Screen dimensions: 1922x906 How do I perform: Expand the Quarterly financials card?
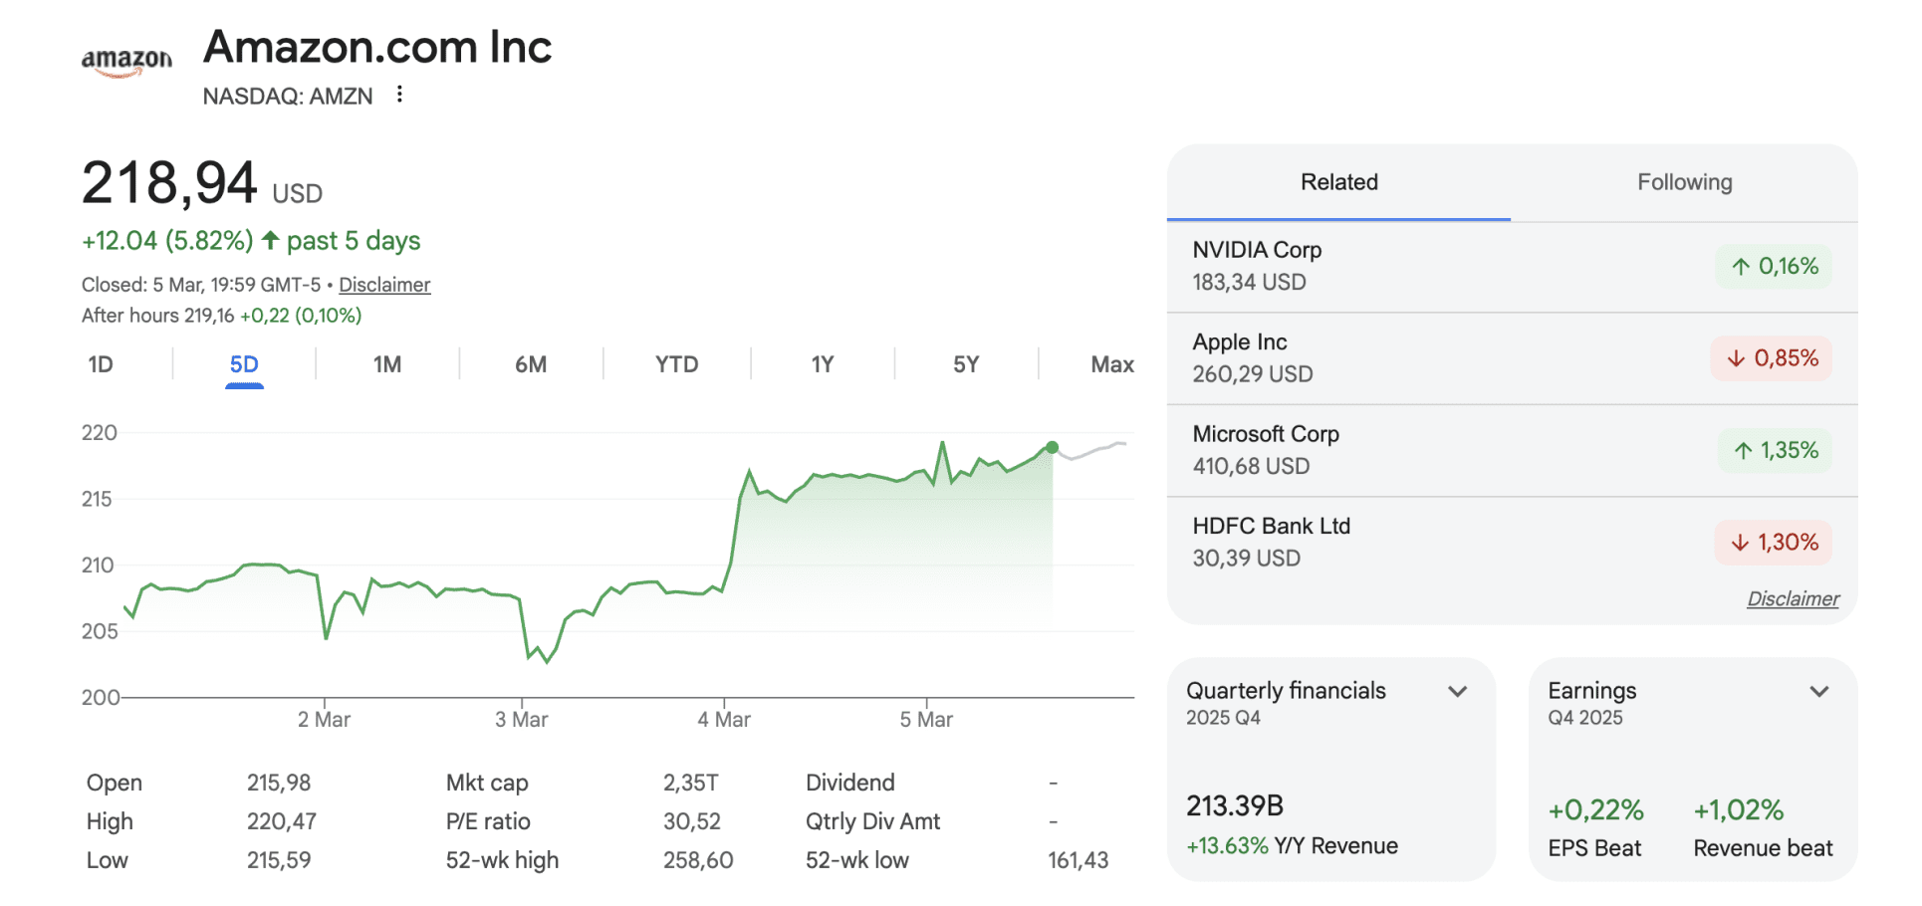click(1457, 692)
